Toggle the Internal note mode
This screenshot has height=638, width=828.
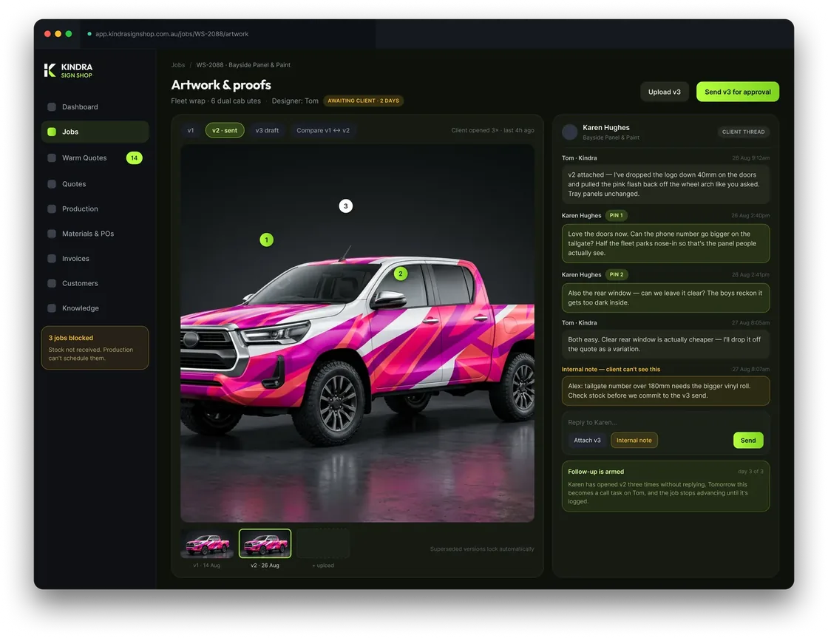(634, 441)
